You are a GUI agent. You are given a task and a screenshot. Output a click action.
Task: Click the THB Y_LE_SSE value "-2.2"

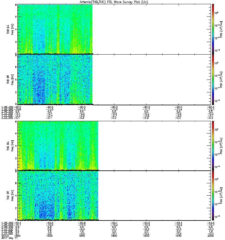click(17, 116)
